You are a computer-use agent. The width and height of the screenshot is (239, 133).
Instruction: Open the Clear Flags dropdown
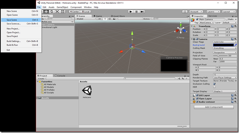point(225,42)
